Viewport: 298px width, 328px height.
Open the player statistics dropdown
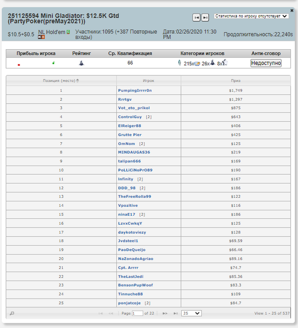click(x=251, y=16)
